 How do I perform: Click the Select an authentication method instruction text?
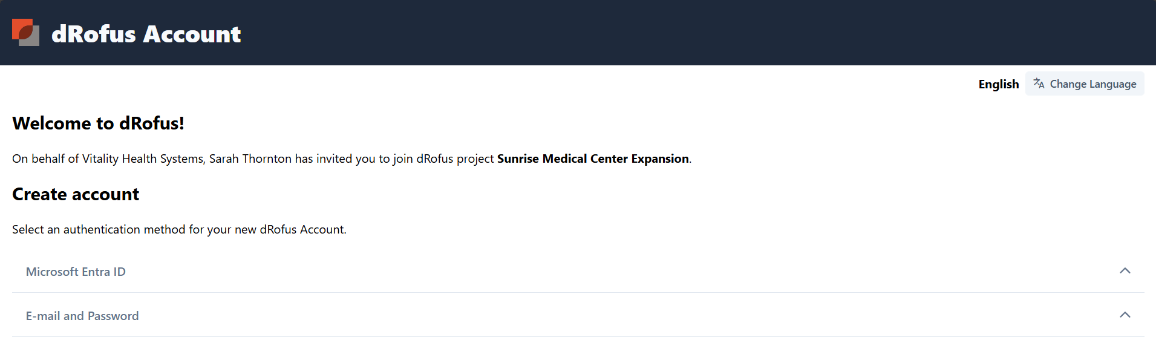(x=179, y=229)
